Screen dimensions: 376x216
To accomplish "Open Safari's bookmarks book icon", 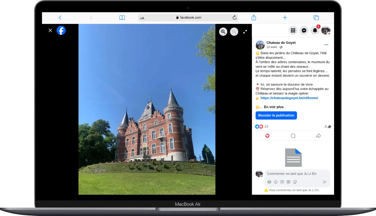I will tap(122, 18).
